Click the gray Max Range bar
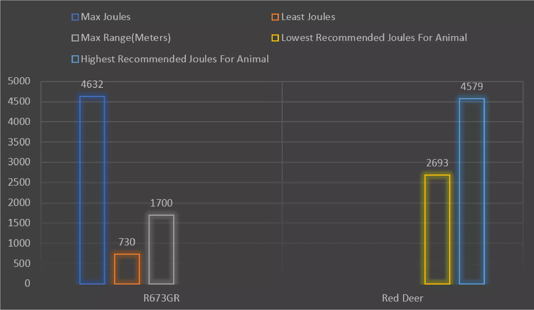 pyautogui.click(x=161, y=249)
